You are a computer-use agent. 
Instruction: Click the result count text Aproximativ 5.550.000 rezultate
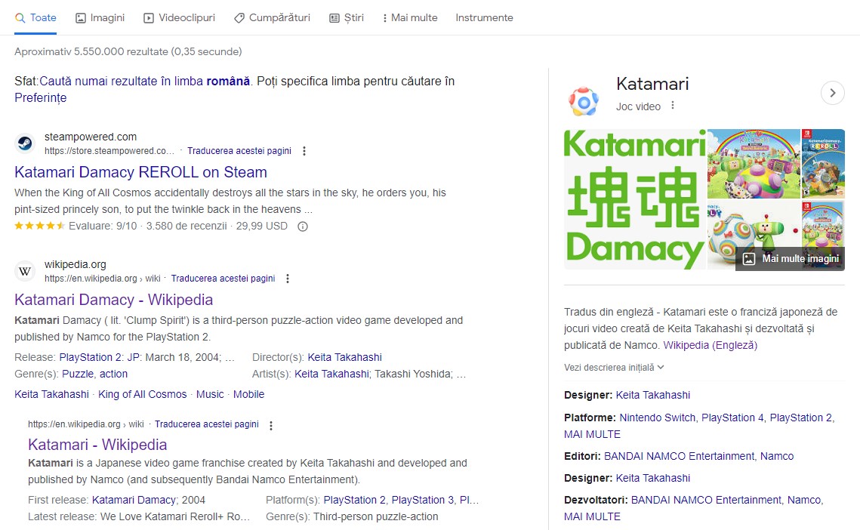point(128,51)
